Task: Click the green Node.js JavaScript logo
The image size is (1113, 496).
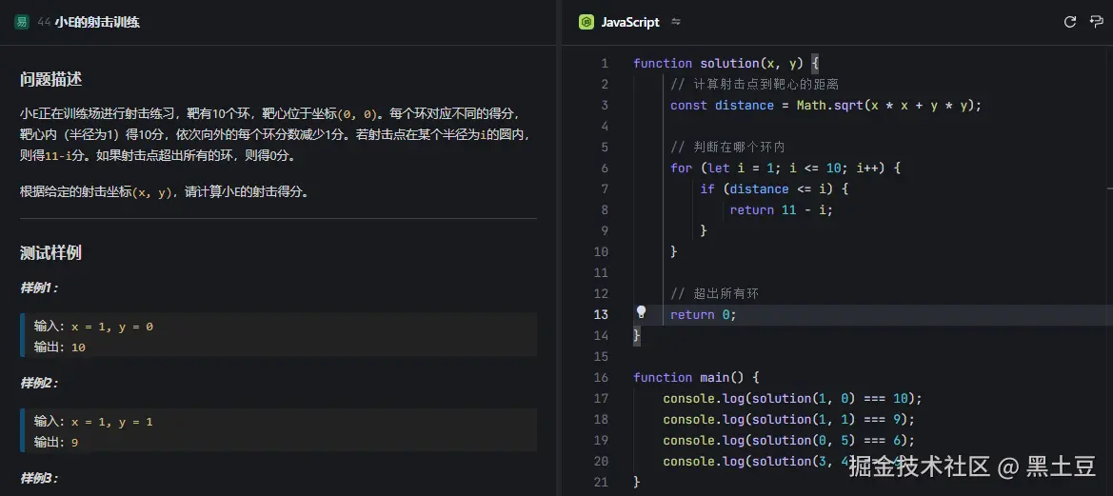Action: point(586,22)
